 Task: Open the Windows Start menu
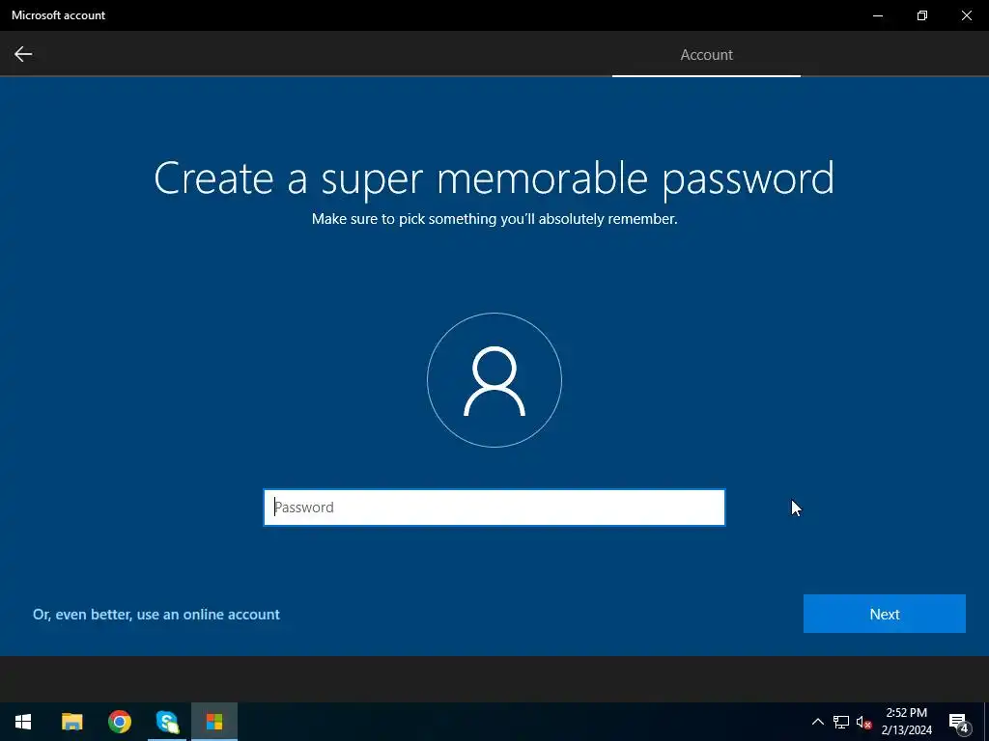(23, 722)
